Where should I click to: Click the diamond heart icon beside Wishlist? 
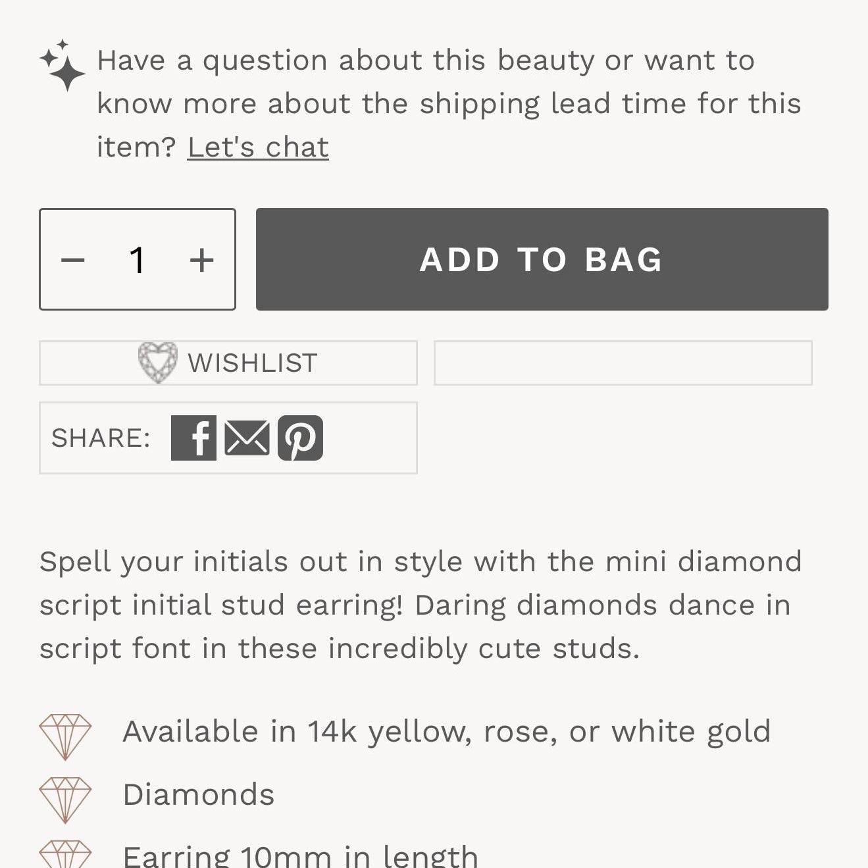pyautogui.click(x=158, y=362)
